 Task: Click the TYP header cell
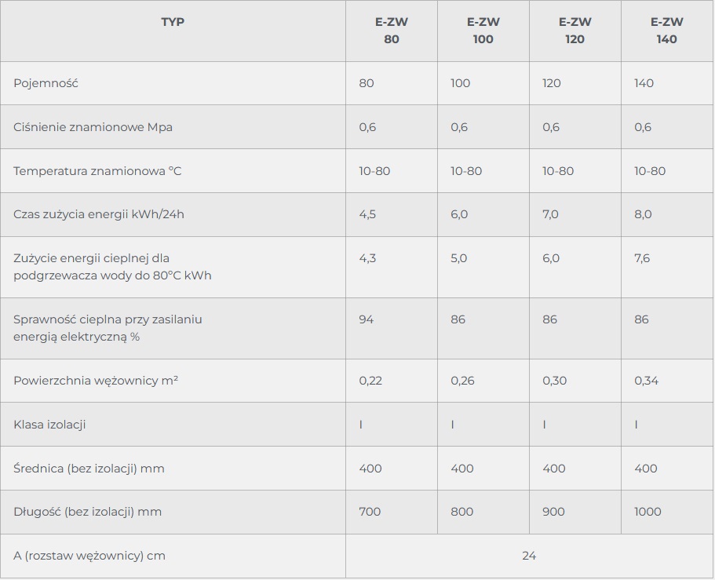tap(173, 31)
